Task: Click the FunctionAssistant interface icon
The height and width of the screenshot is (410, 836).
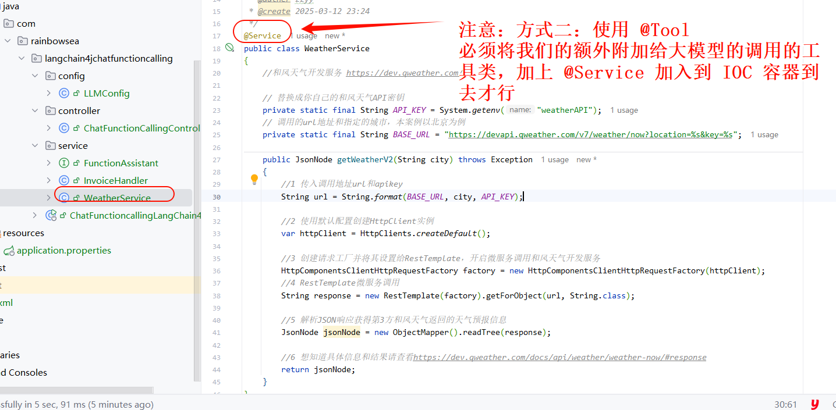Action: pyautogui.click(x=64, y=163)
